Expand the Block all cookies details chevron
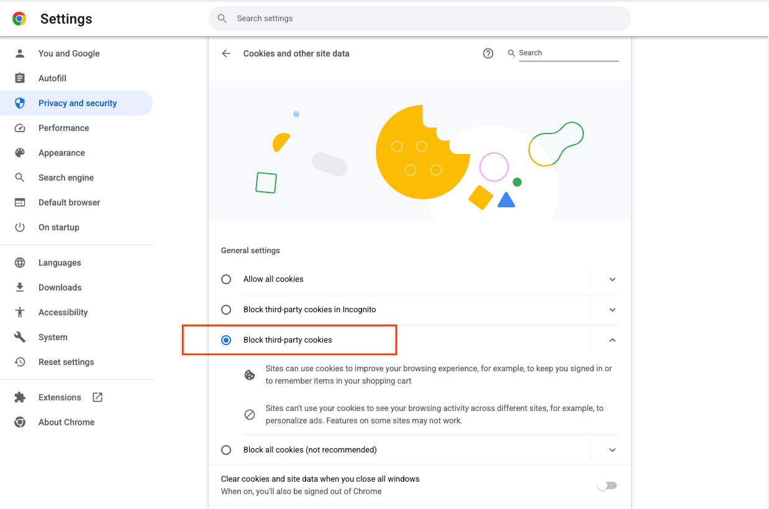The height and width of the screenshot is (509, 769). coord(612,450)
